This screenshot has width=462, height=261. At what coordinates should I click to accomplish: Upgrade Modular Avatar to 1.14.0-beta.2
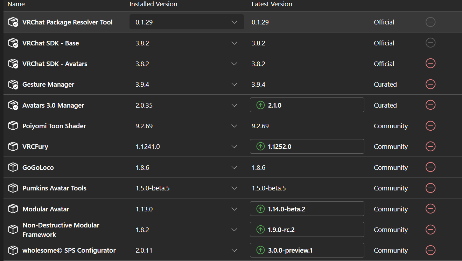pyautogui.click(x=307, y=209)
